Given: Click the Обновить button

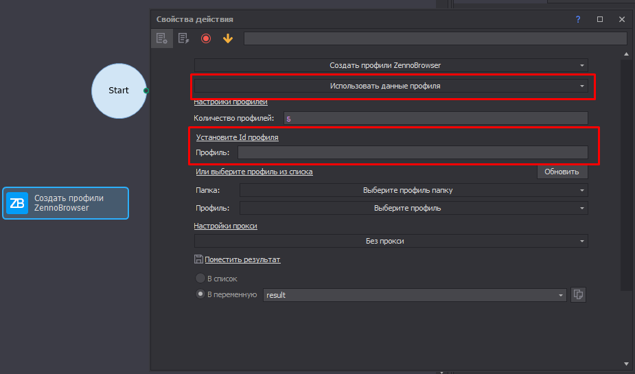Looking at the screenshot, I should pyautogui.click(x=562, y=172).
